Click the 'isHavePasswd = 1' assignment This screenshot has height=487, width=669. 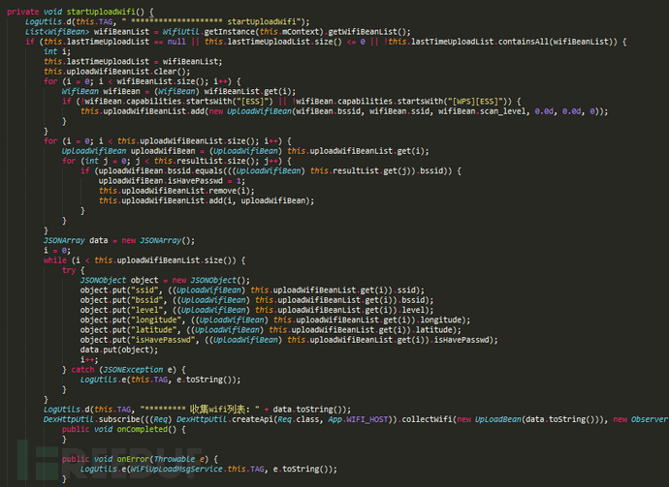point(170,181)
